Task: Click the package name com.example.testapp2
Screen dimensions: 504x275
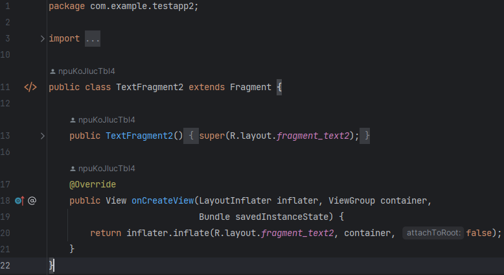Action: pyautogui.click(x=142, y=6)
